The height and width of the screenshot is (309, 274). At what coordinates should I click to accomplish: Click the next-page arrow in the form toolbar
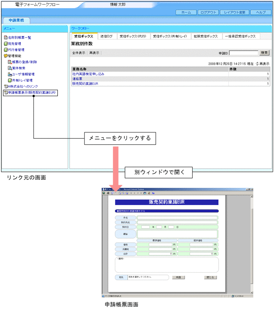[138, 193]
